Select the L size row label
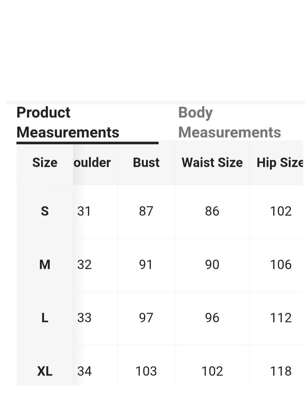The height and width of the screenshot is (417, 305). [45, 318]
